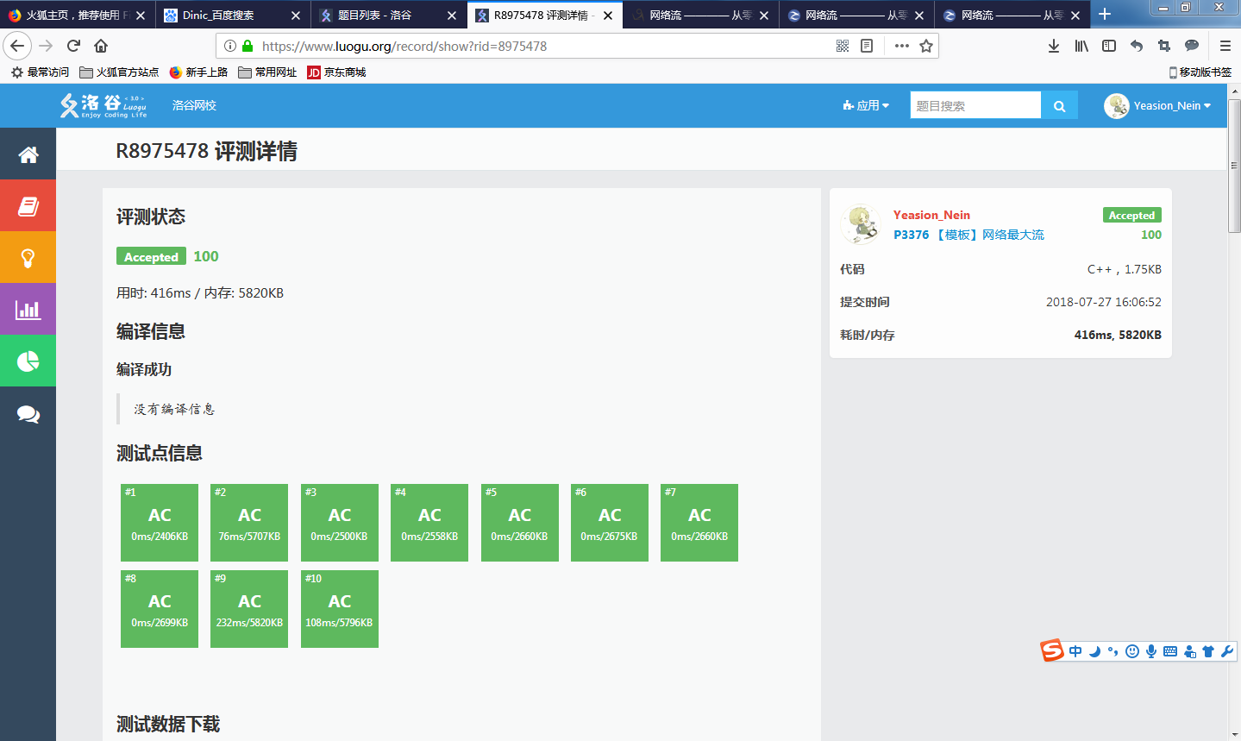This screenshot has height=741, width=1241.
Task: Open Luogu home via sidebar house icon
Action: [28, 154]
